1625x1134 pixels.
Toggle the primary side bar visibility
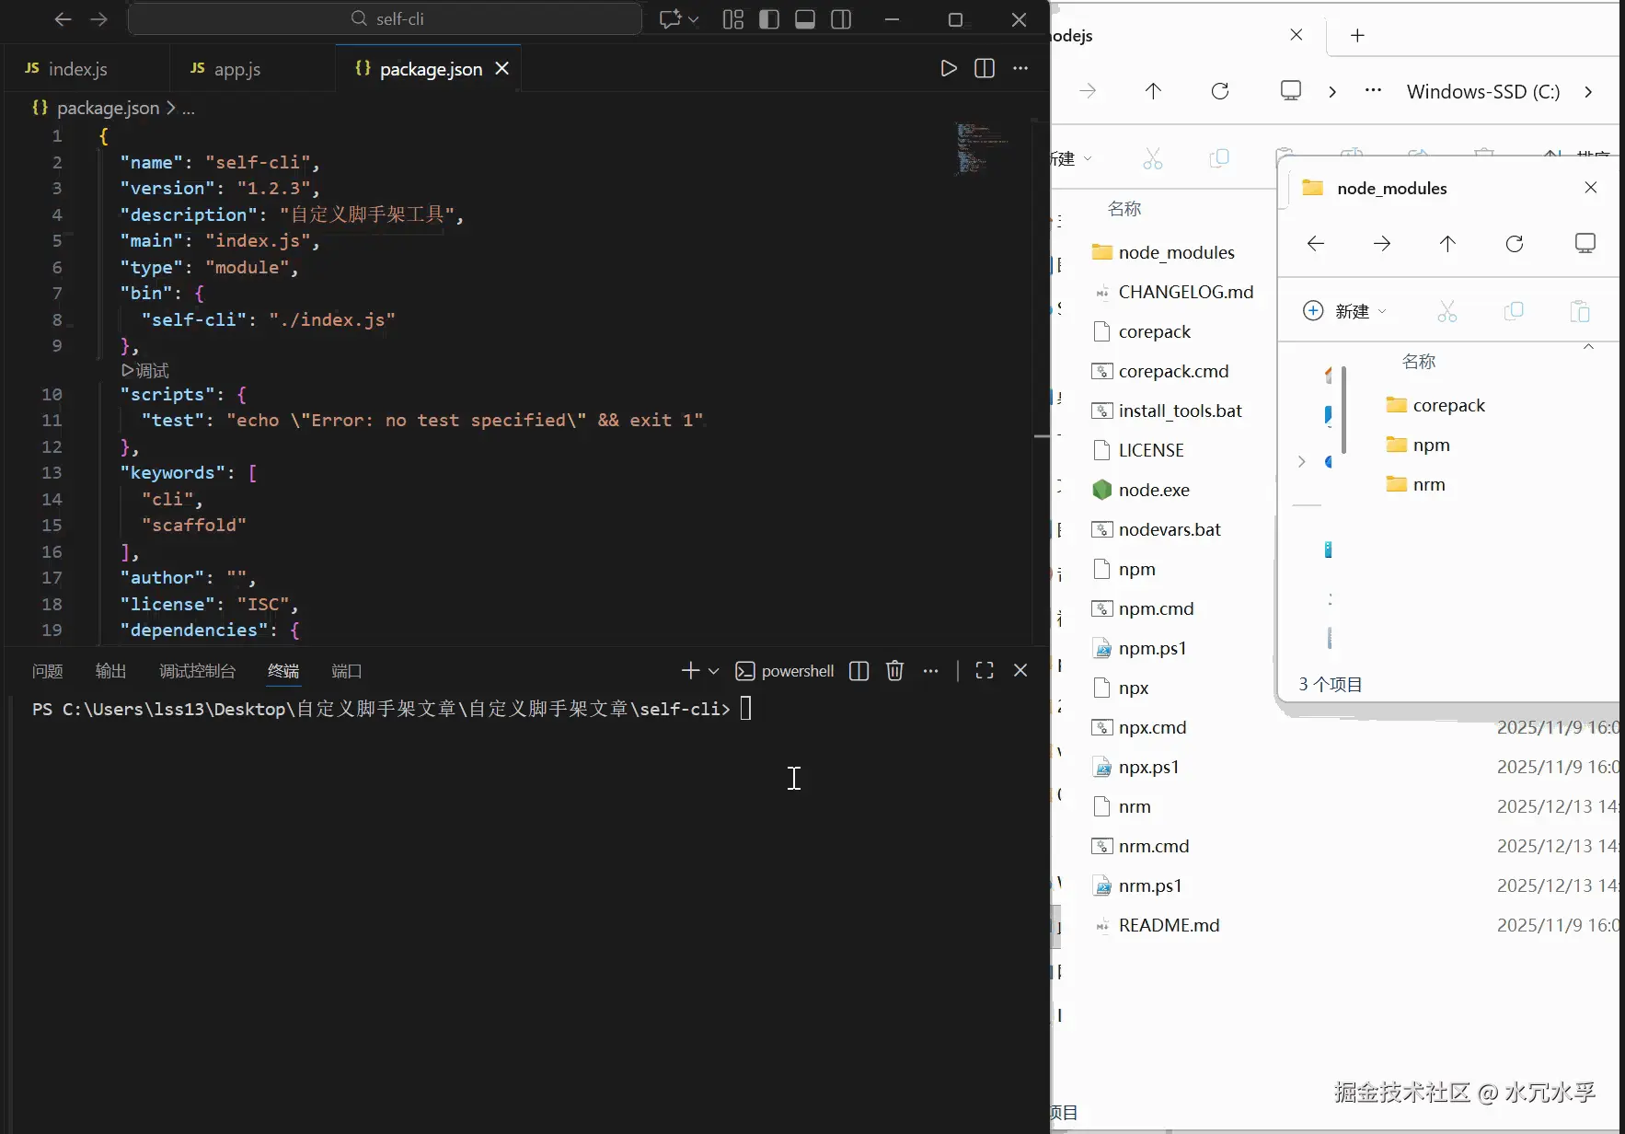tap(769, 19)
